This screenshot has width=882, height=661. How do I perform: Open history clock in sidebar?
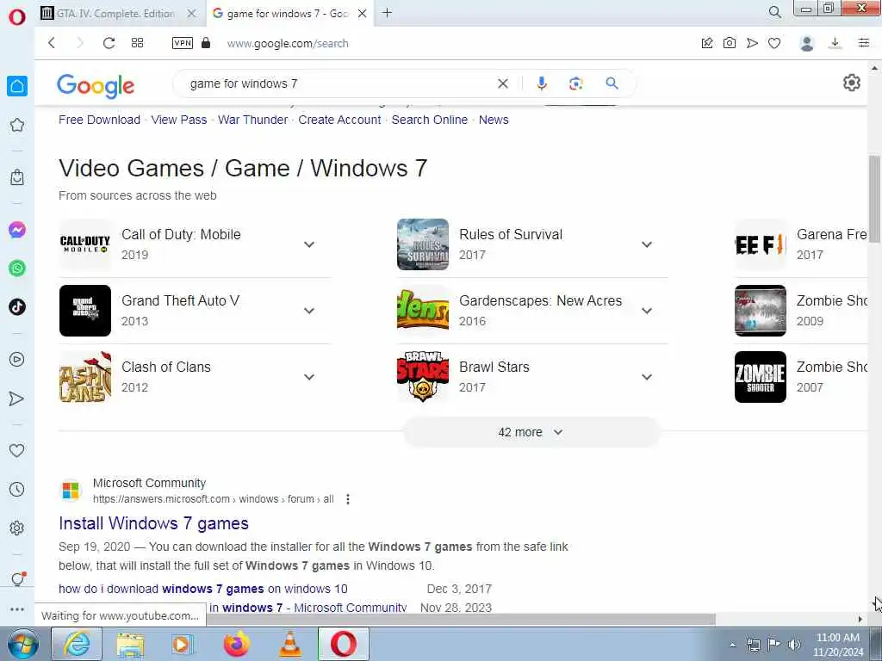point(17,489)
